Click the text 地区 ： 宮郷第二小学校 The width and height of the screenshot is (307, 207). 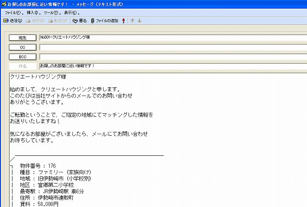pyautogui.click(x=47, y=185)
